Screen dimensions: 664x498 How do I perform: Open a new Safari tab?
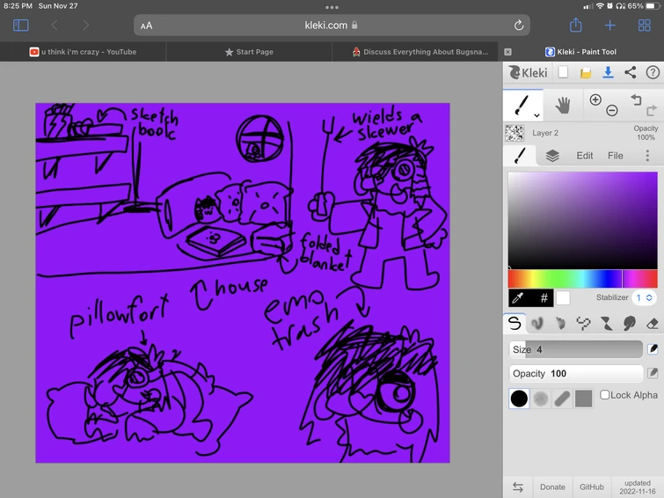609,26
